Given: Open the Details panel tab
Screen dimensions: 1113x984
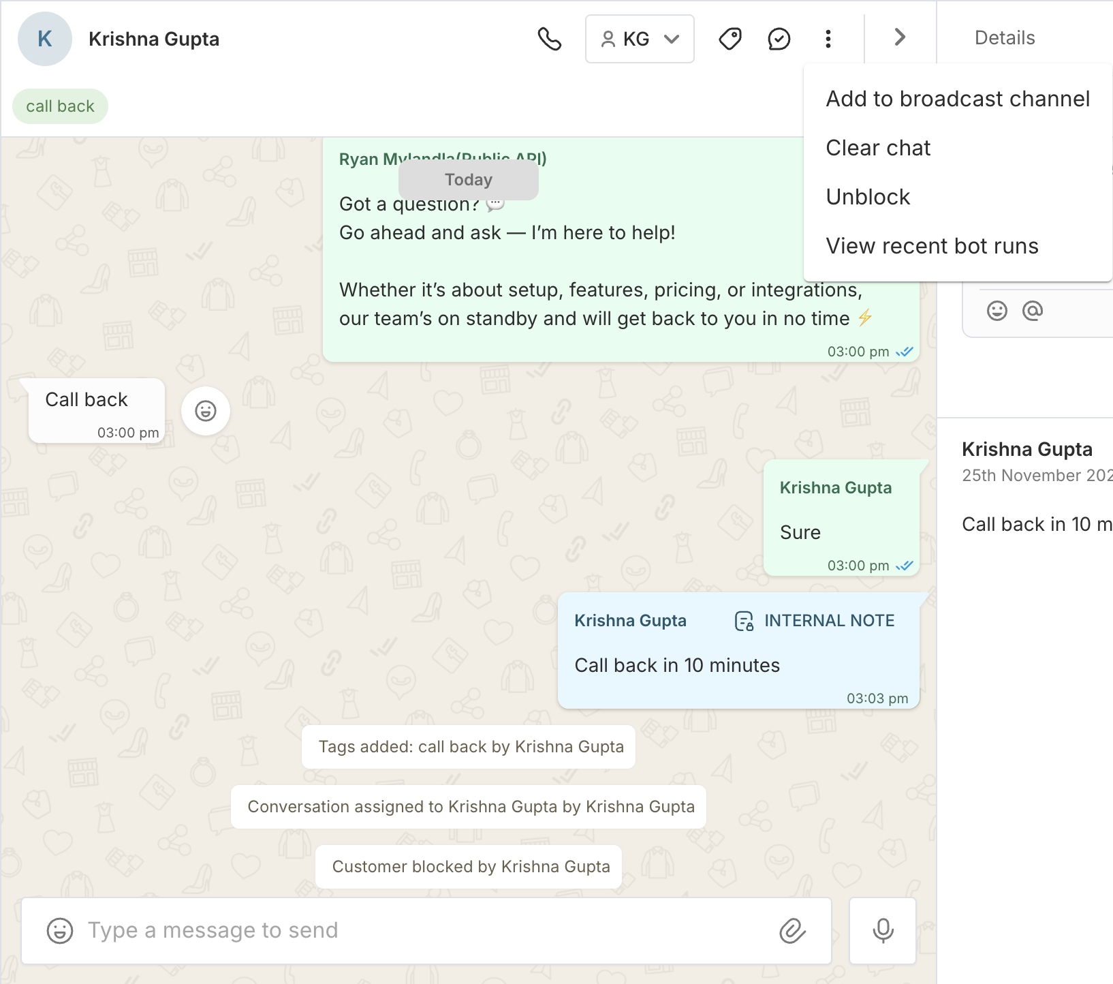Looking at the screenshot, I should [1005, 37].
